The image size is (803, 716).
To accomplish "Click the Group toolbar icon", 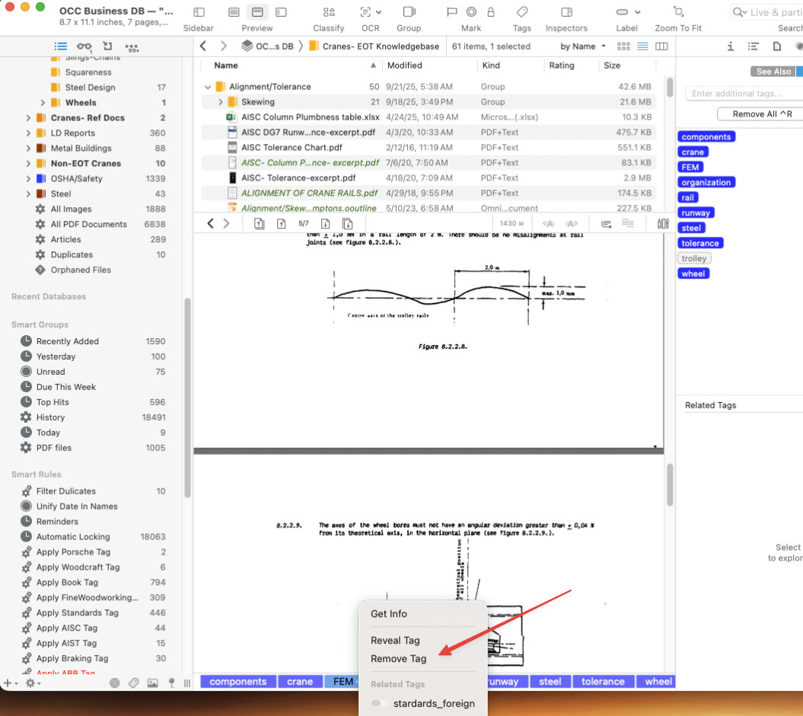I will pyautogui.click(x=409, y=12).
